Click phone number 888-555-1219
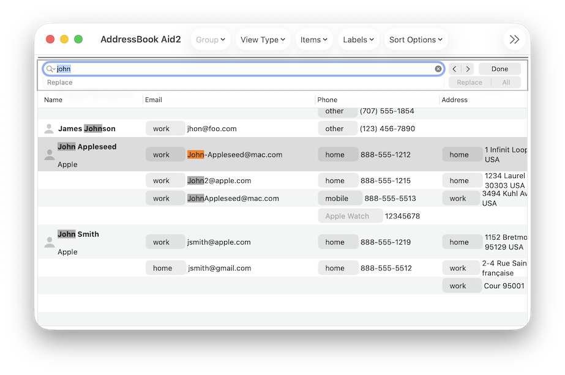565x375 pixels. point(386,242)
